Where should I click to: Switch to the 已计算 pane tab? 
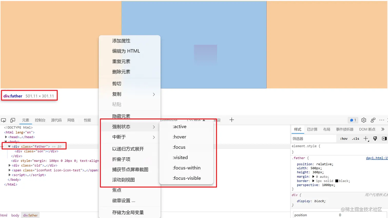312,129
